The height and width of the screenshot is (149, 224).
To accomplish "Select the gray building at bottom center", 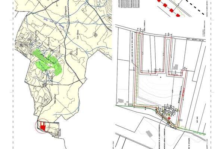I will (x=149, y=133).
